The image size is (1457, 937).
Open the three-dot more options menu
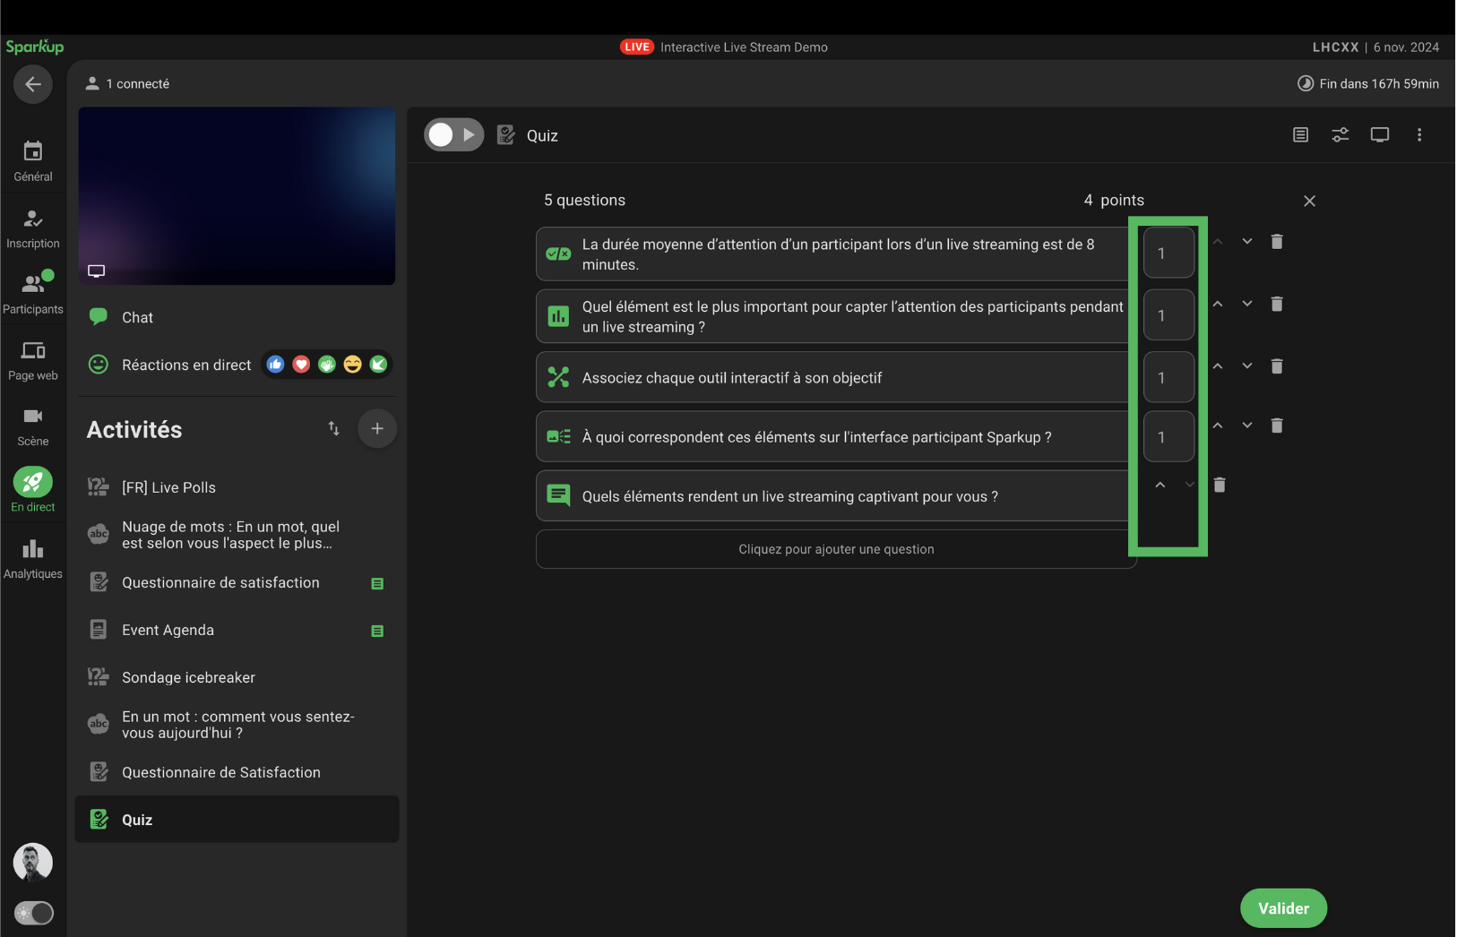(x=1418, y=135)
